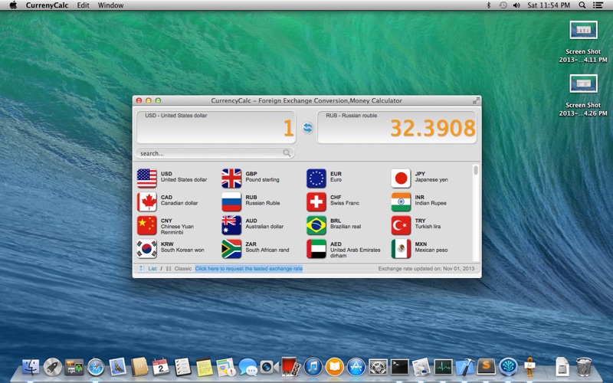
Task: Click the RUB result amount field
Action: [397, 127]
